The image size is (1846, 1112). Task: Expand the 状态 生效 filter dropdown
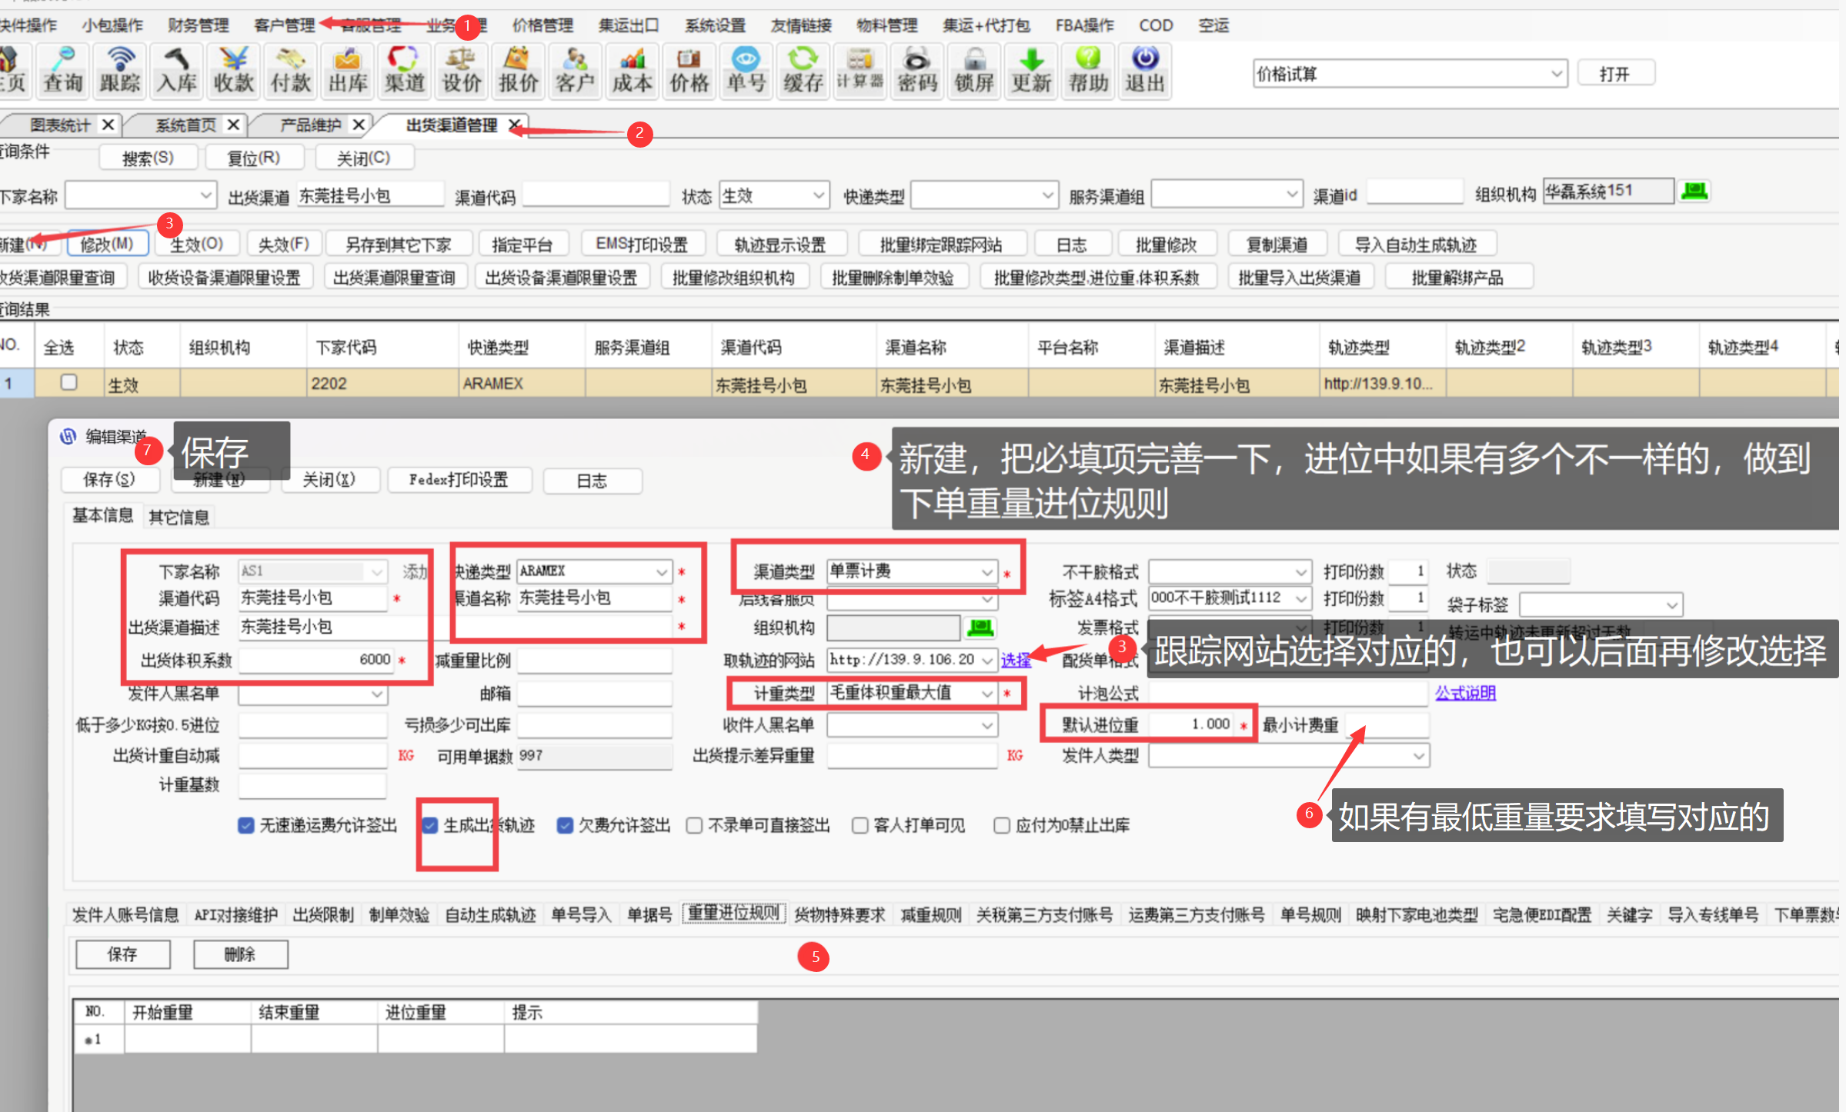click(818, 196)
